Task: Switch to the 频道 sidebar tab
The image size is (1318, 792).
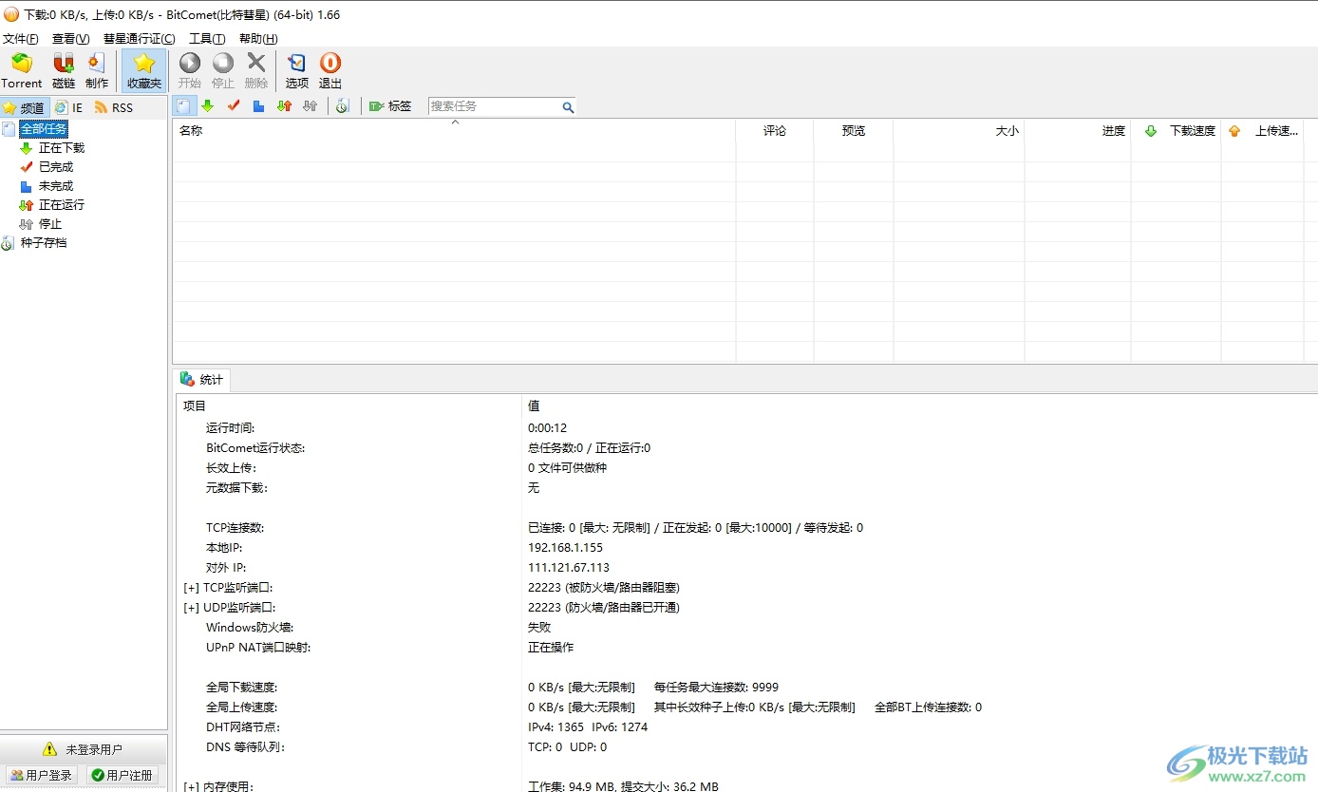Action: tap(25, 107)
